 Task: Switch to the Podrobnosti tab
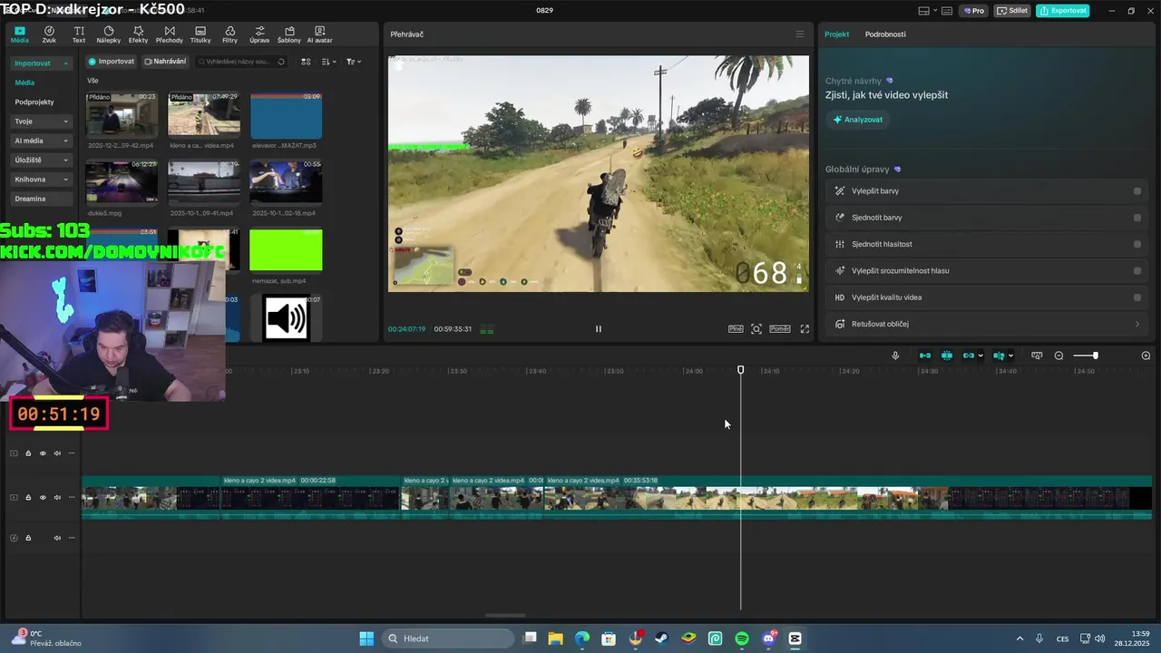pos(885,34)
